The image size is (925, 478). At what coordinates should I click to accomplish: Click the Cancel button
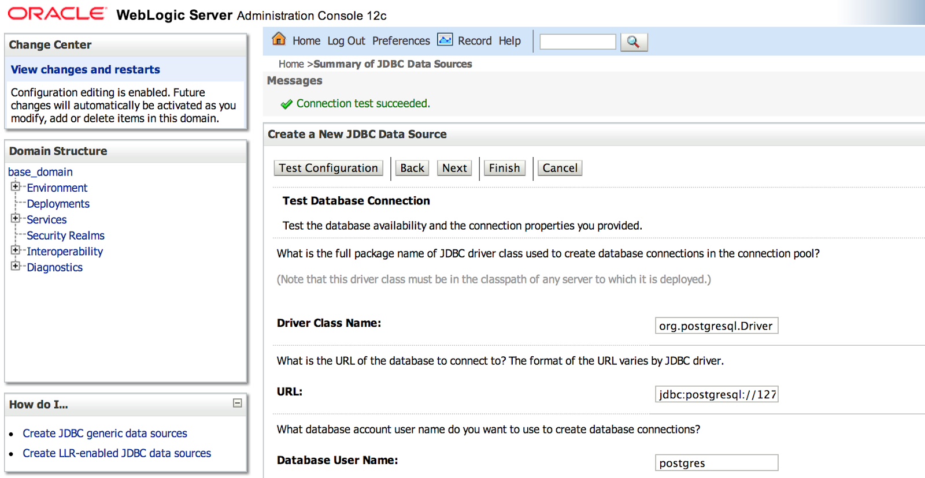(x=560, y=168)
